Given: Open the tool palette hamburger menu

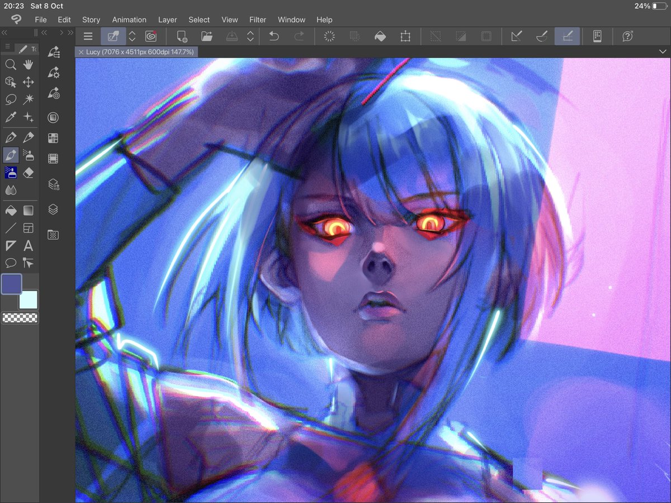Looking at the screenshot, I should 7,47.
